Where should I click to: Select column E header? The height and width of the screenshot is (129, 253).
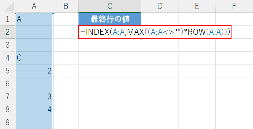click(x=197, y=6)
